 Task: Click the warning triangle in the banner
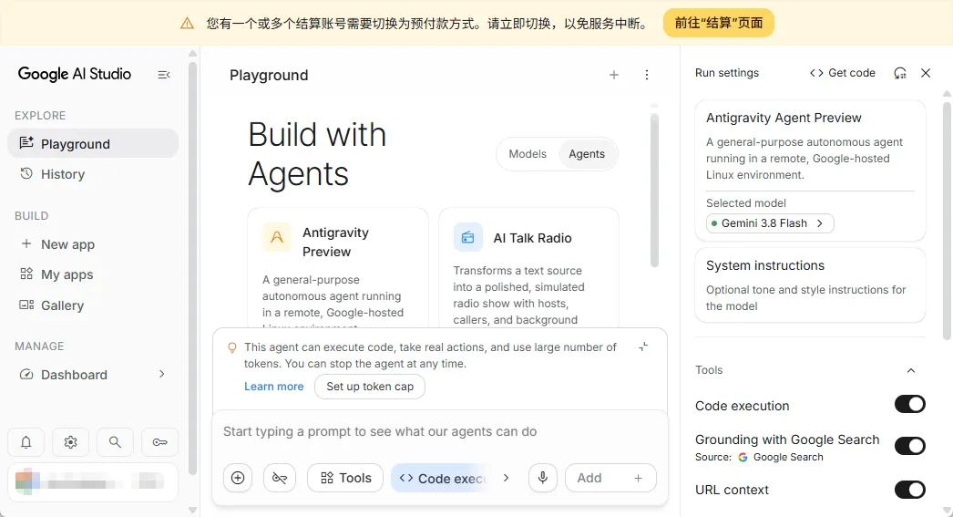pyautogui.click(x=187, y=23)
